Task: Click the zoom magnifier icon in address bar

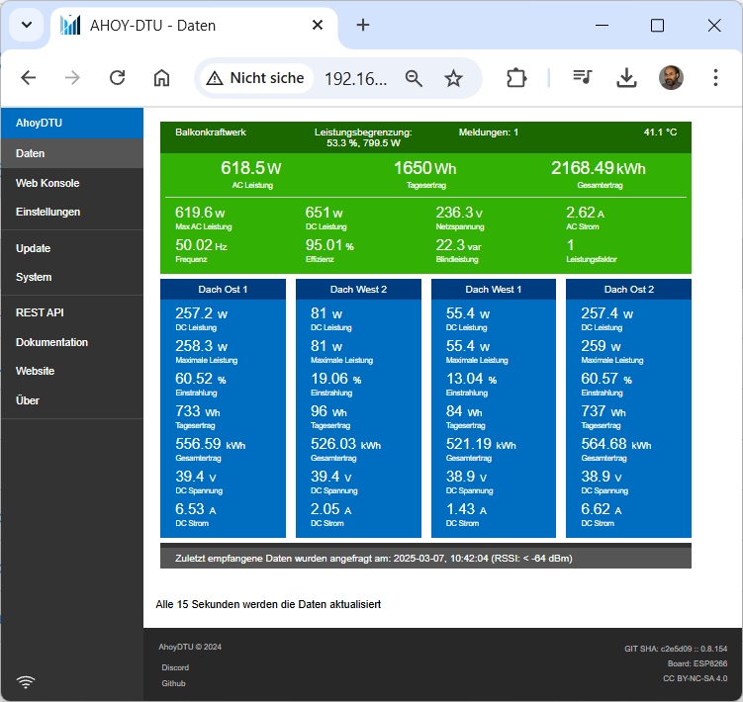Action: tap(414, 78)
